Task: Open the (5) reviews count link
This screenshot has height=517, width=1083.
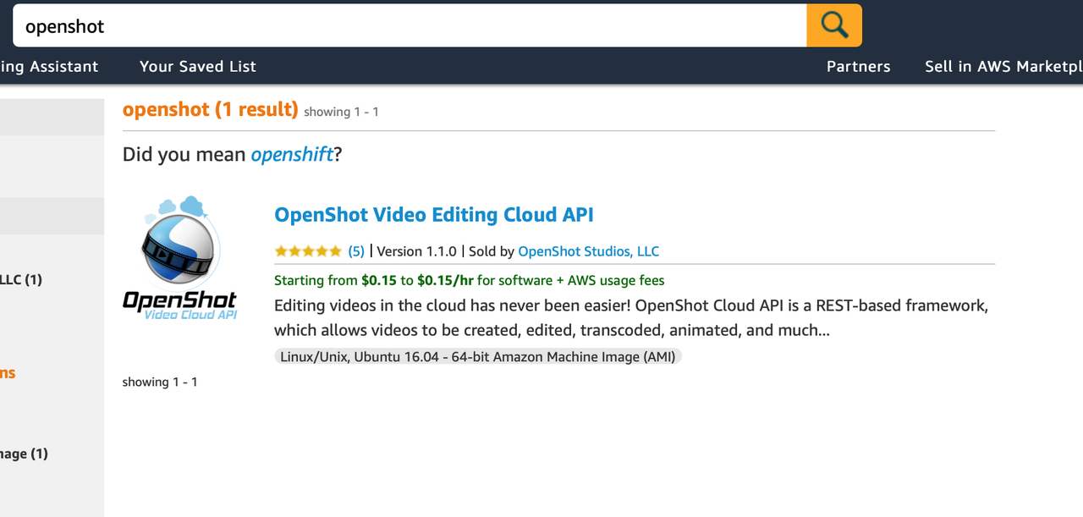Action: tap(356, 251)
